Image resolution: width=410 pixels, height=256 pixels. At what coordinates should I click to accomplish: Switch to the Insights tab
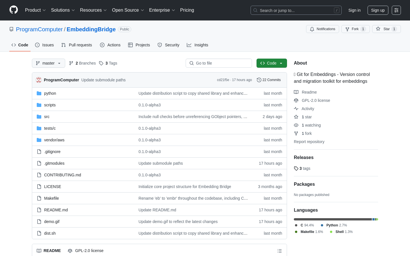(198, 45)
